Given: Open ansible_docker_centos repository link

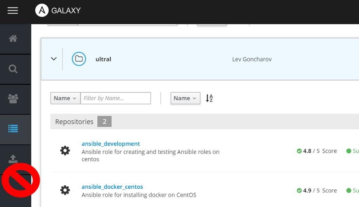Looking at the screenshot, I should pos(112,187).
